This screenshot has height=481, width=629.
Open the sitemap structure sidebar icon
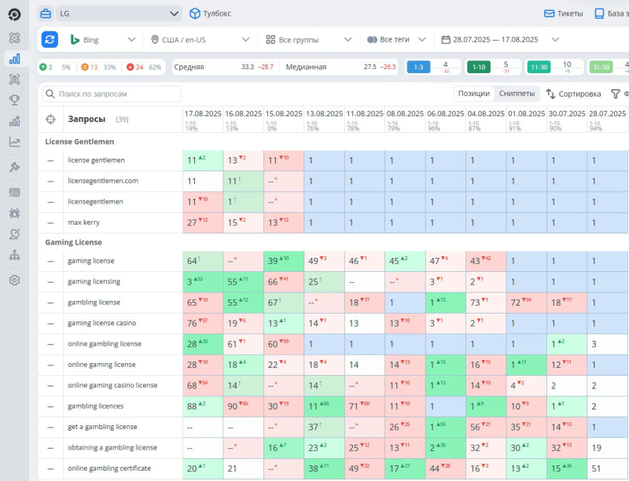pos(14,255)
